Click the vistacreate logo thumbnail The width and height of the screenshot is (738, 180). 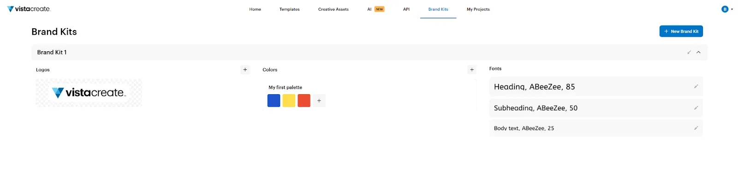tap(89, 93)
